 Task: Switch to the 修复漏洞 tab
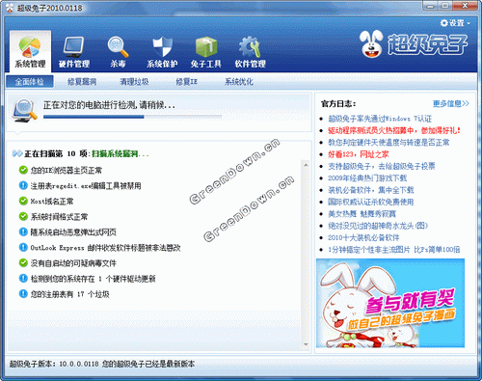click(82, 82)
